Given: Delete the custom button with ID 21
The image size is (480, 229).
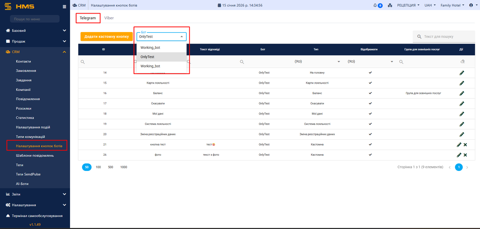Looking at the screenshot, I should pos(465,145).
